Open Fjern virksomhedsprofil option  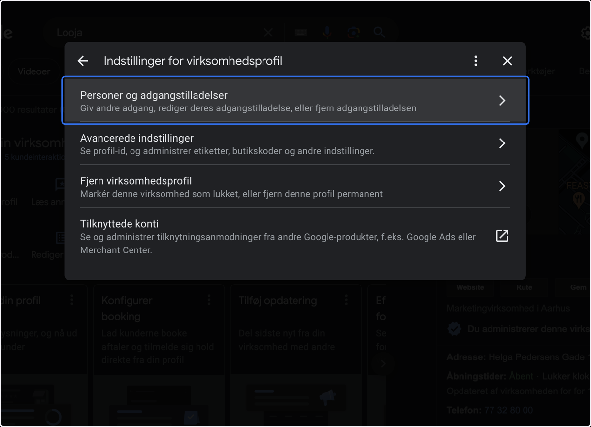coord(295,186)
